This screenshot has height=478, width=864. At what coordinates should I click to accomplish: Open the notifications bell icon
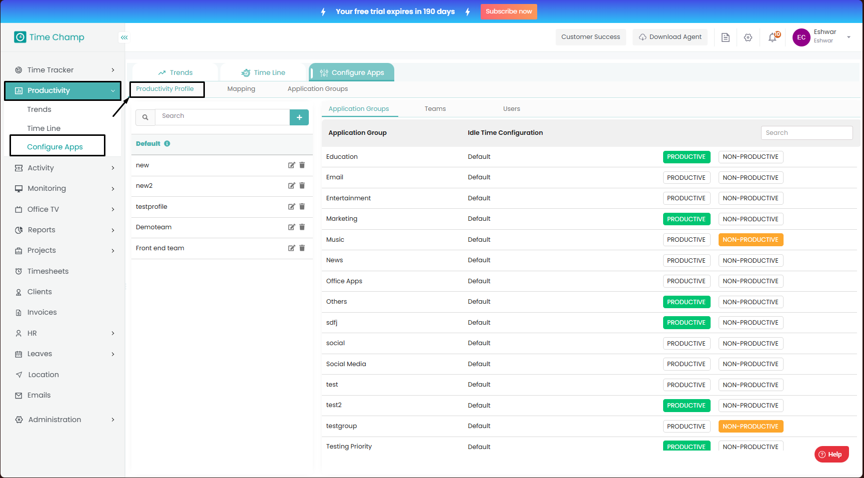773,37
